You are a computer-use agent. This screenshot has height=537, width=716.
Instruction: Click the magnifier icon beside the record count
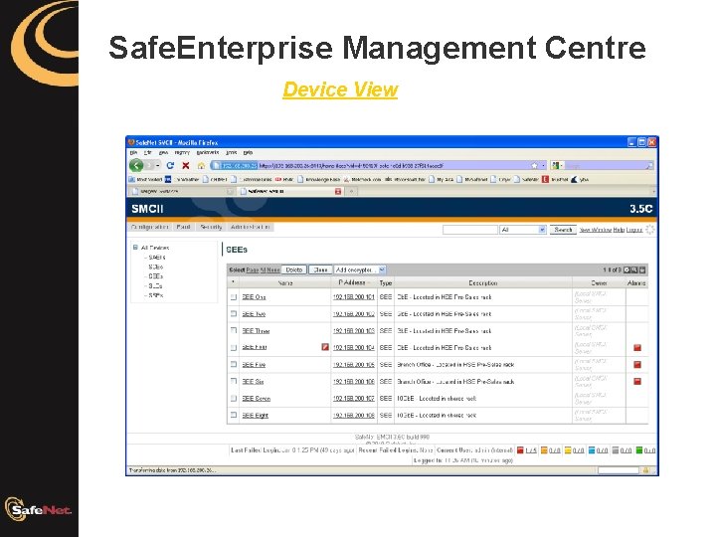(x=634, y=269)
